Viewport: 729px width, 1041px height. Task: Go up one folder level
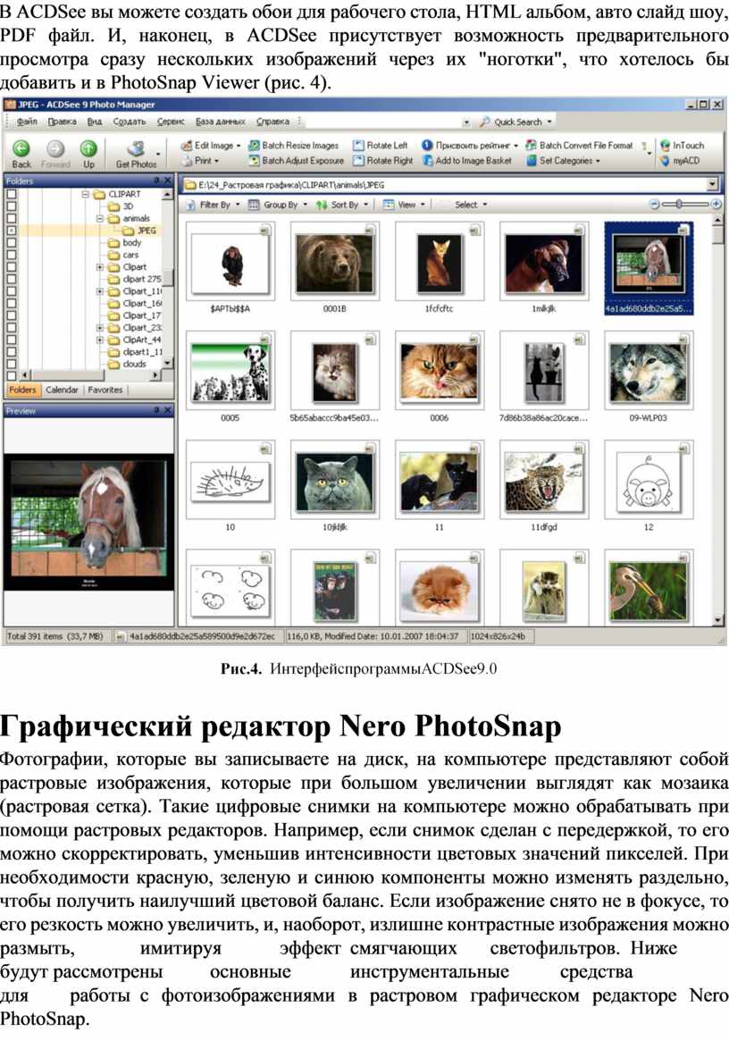coord(88,152)
